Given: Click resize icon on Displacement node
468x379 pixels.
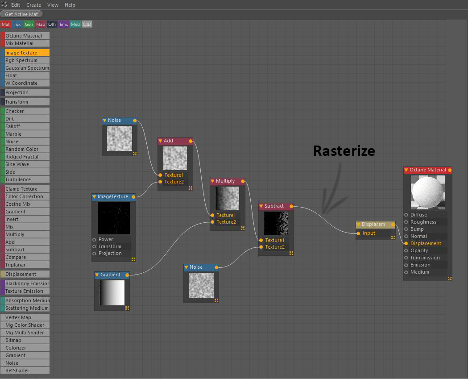Looking at the screenshot, I should pos(393,237).
